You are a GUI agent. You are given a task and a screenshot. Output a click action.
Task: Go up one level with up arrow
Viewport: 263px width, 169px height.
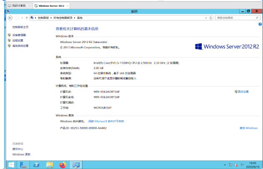pyautogui.click(x=27, y=18)
